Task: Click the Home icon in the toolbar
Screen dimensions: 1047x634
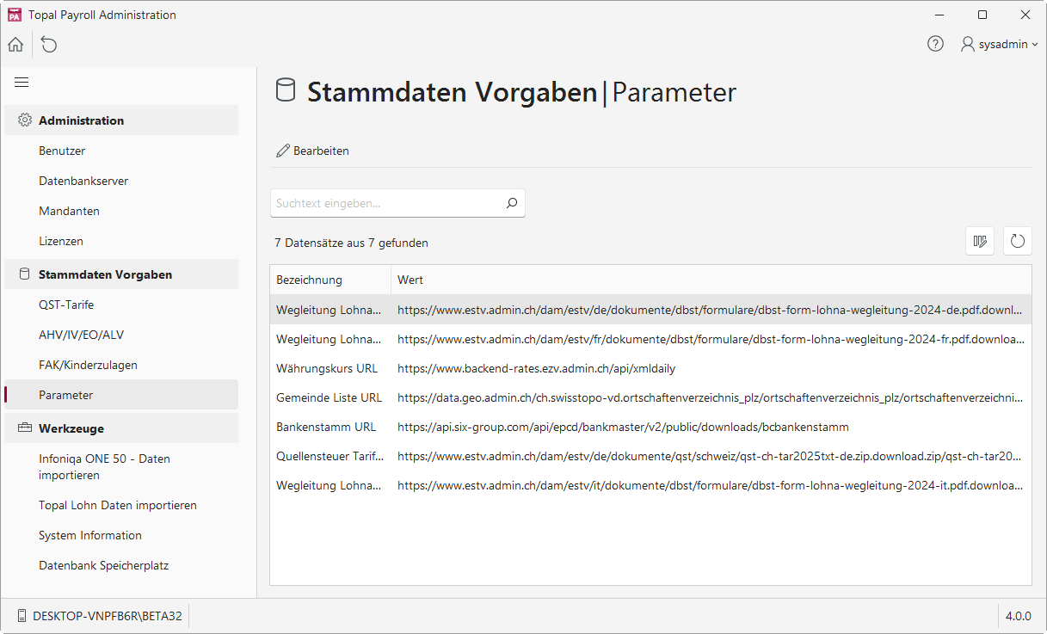Action: [15, 45]
